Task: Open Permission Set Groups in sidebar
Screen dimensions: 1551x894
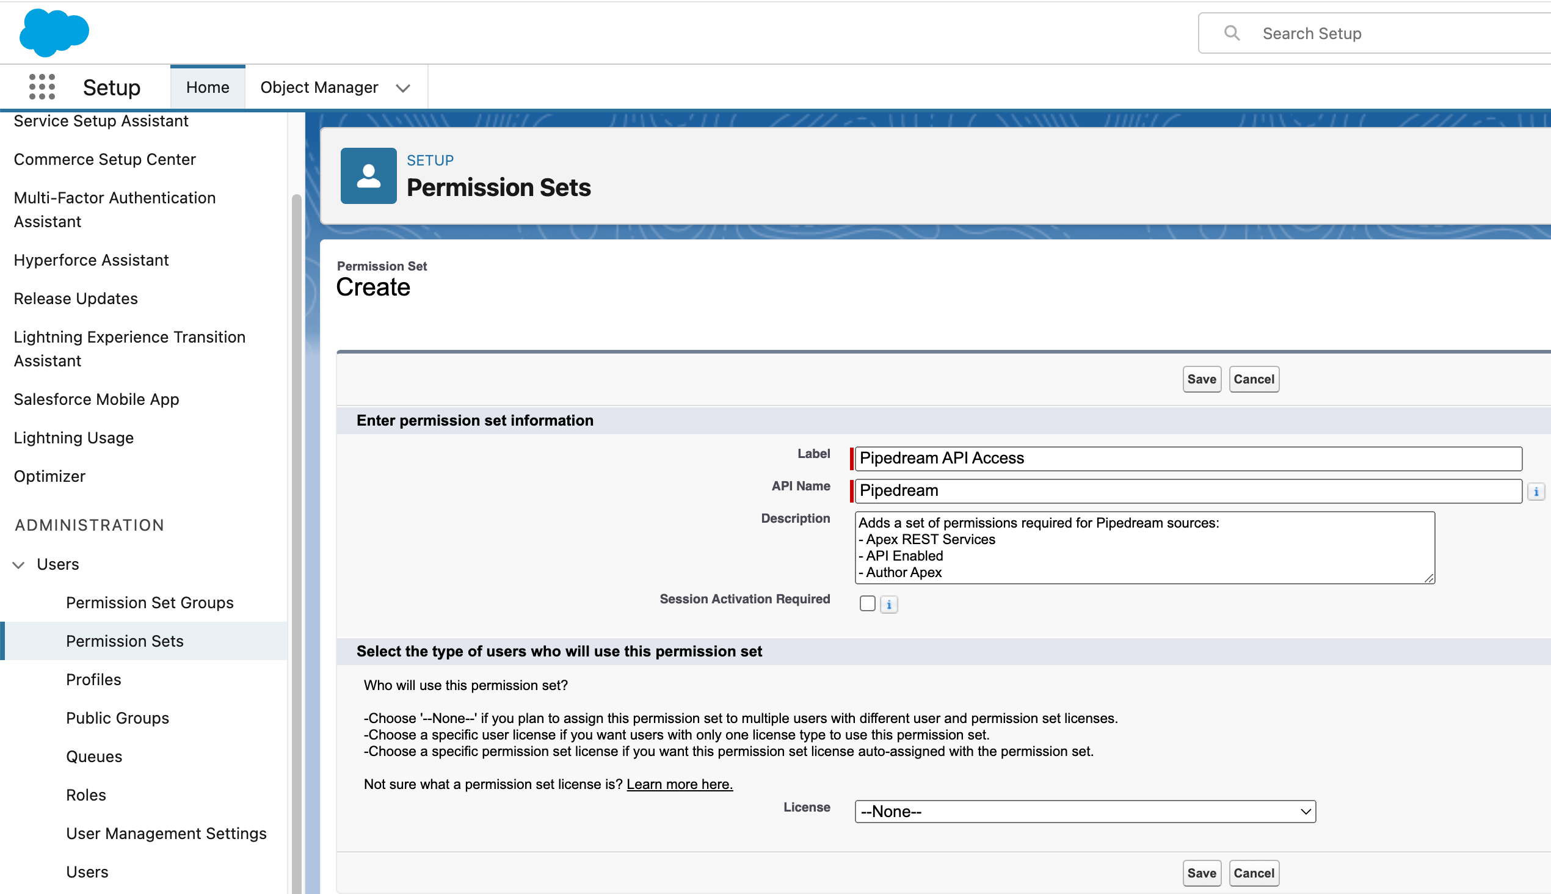Action: point(149,602)
